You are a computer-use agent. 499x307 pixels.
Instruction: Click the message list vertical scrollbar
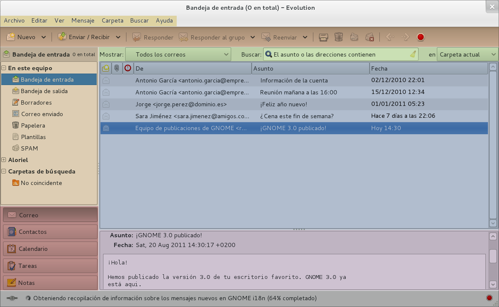(x=493, y=145)
